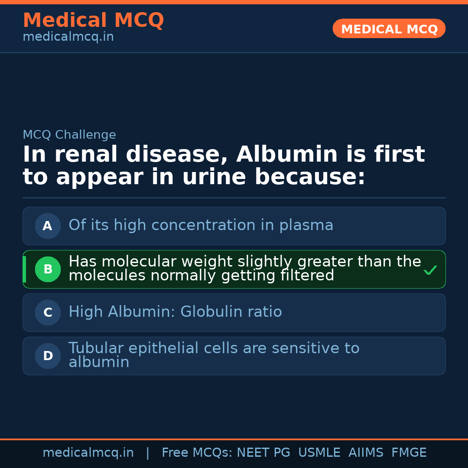The image size is (468, 468).
Task: Select "High Albumin: Globulin ratio" answer
Action: click(x=175, y=312)
